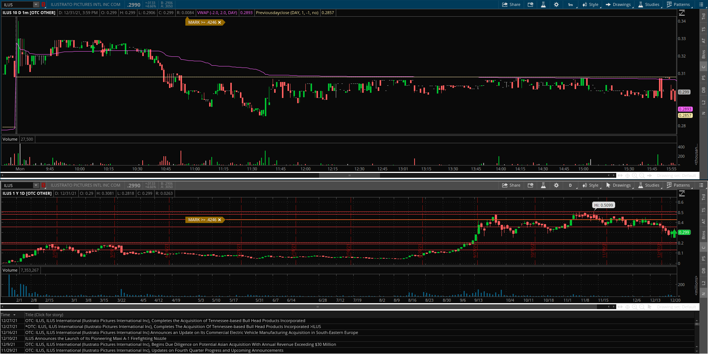Open the 1m timeframe dropdown
The width and height of the screenshot is (708, 354).
tap(571, 5)
